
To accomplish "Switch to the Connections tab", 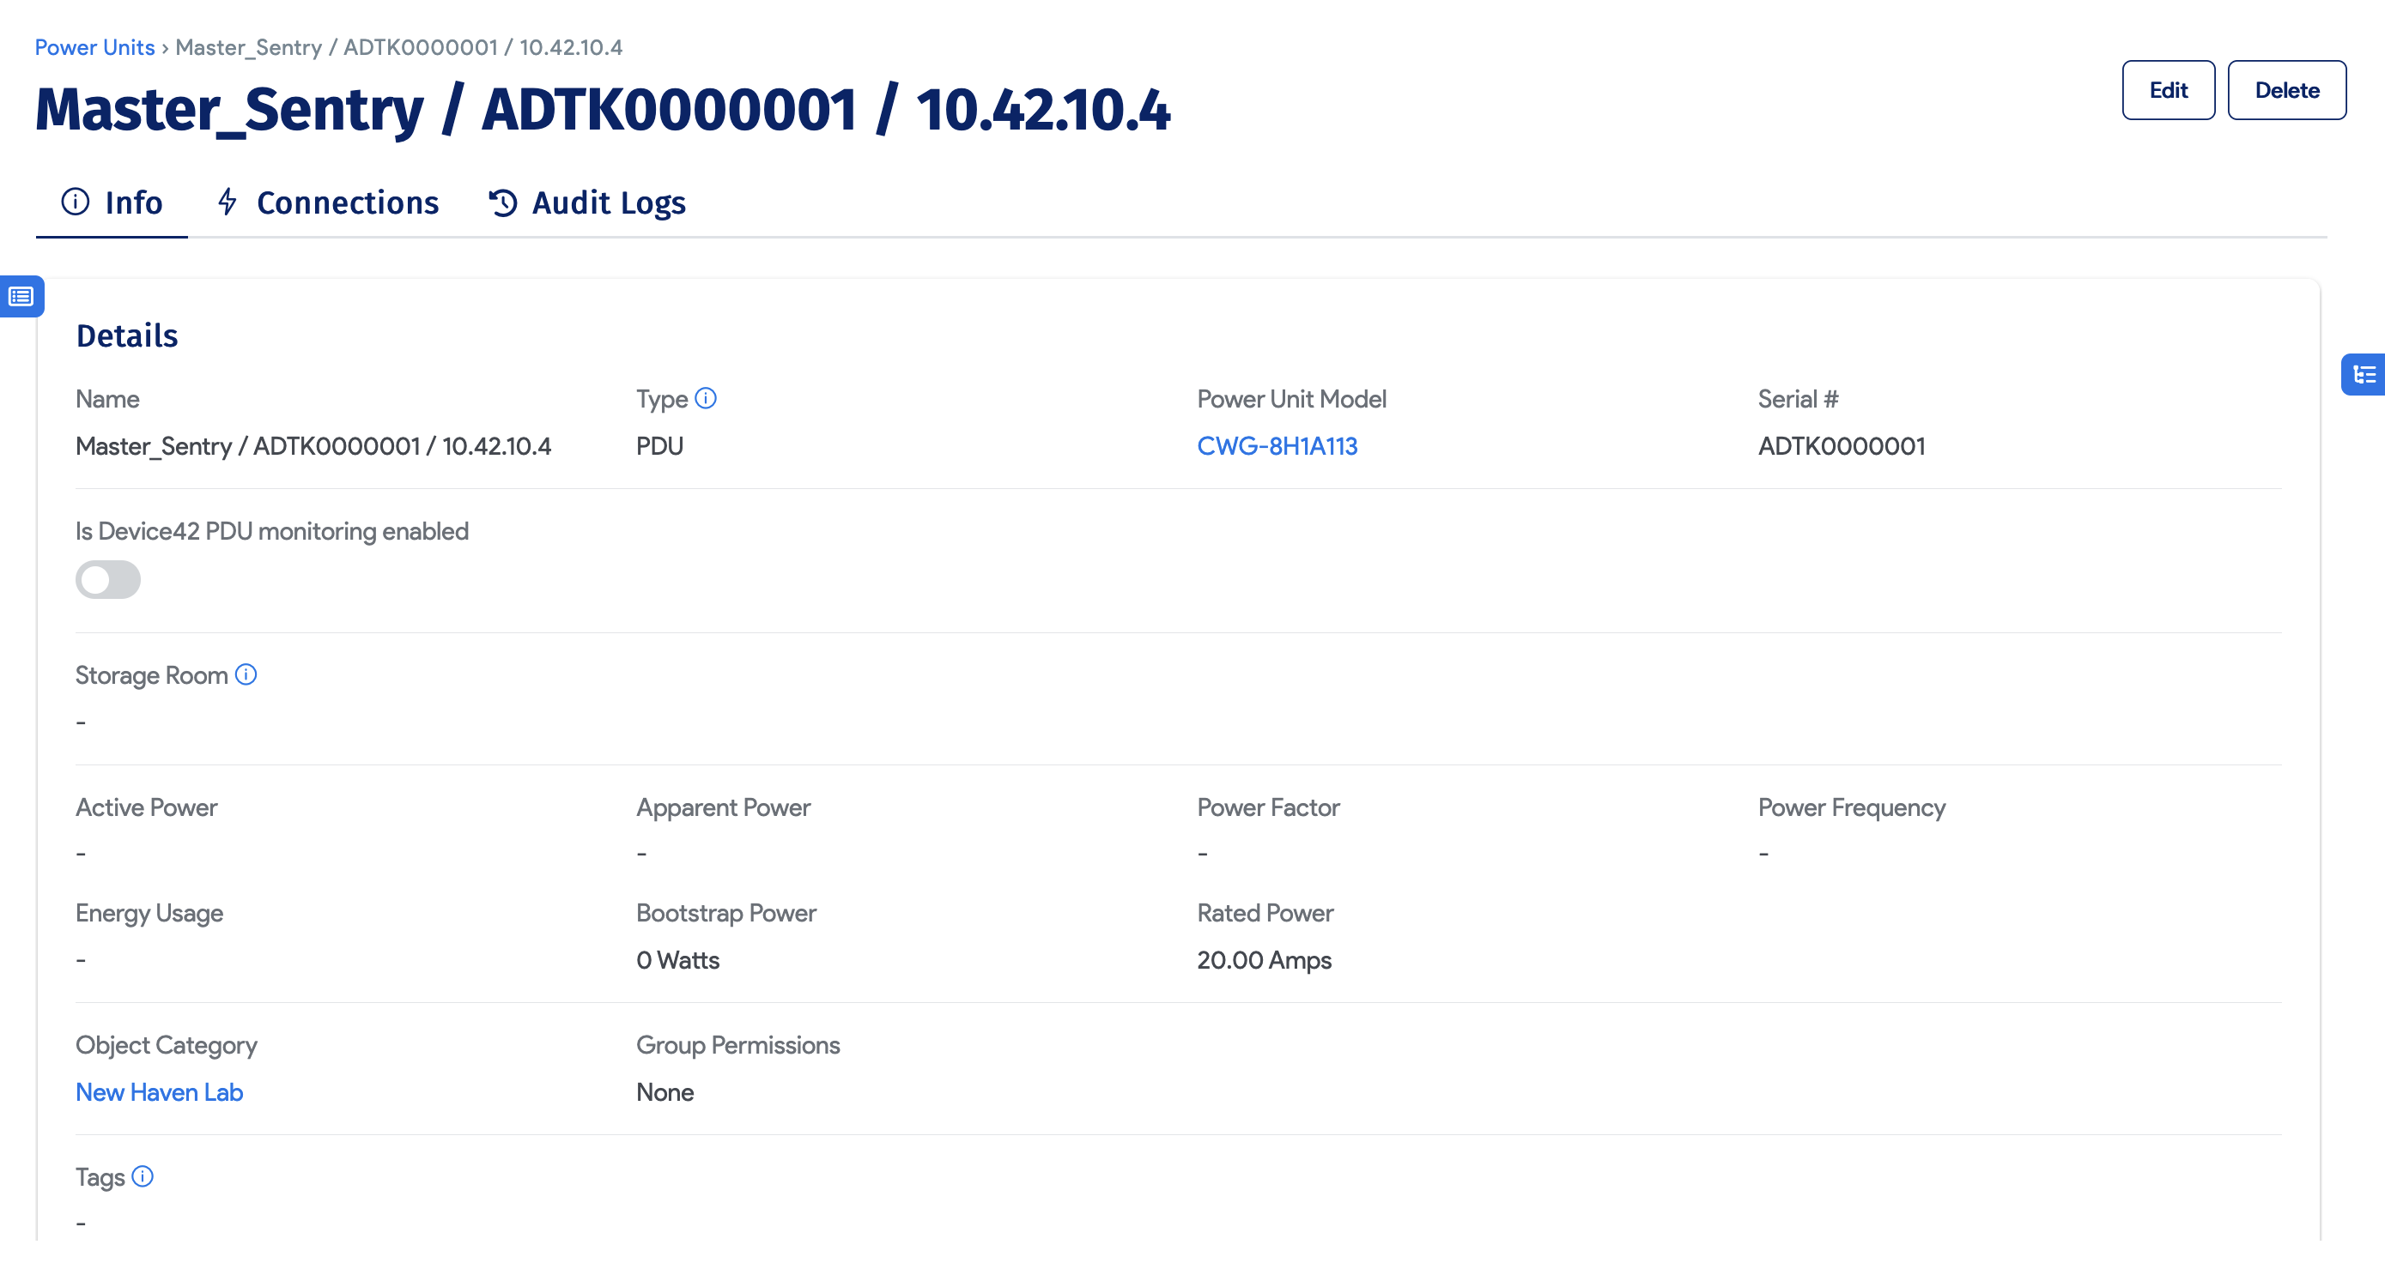I will point(347,202).
